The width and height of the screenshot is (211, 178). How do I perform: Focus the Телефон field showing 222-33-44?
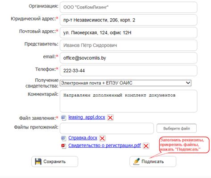128,70
